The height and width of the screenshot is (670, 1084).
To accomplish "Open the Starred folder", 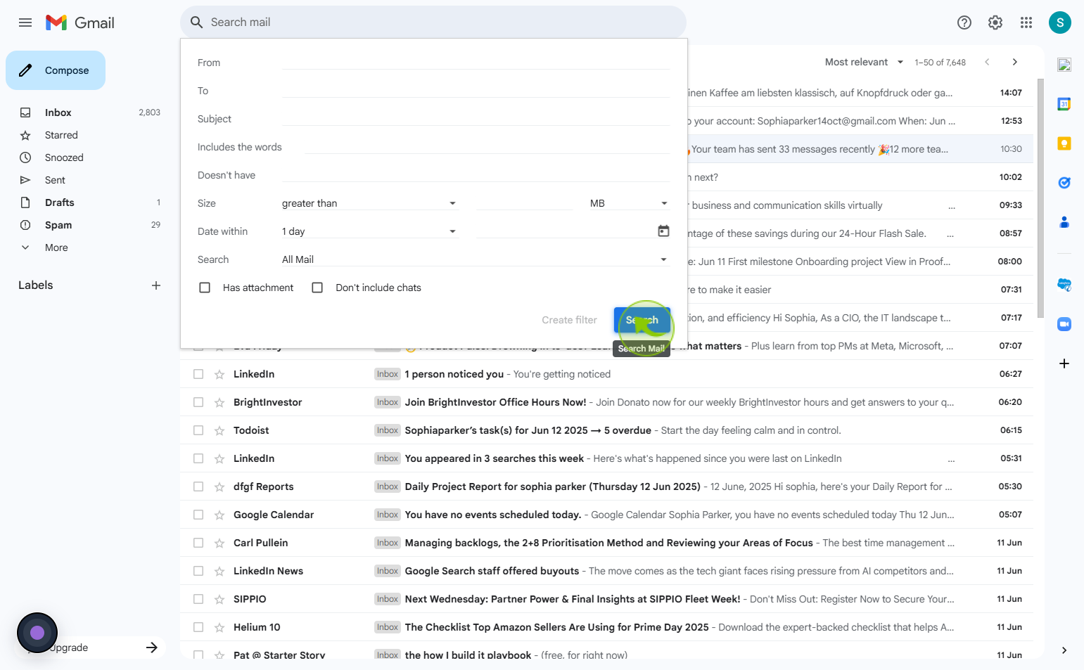I will coord(61,135).
